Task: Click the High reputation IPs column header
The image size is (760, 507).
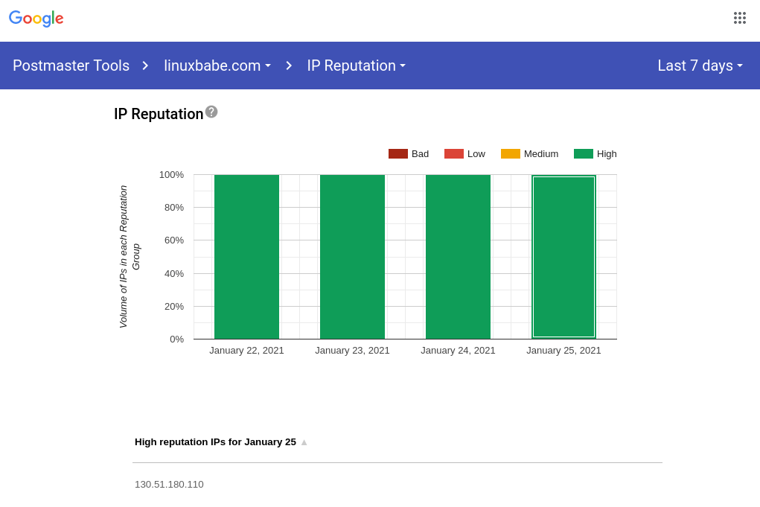Action: click(215, 442)
